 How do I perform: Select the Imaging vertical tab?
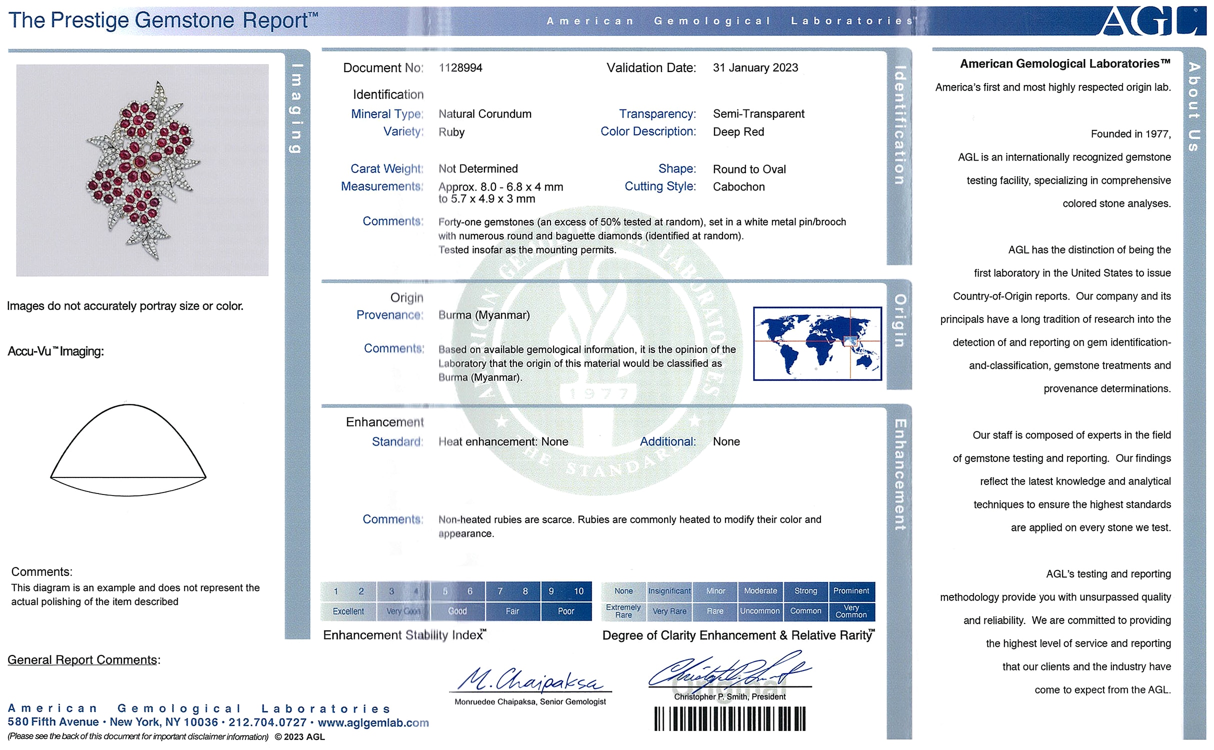point(296,108)
